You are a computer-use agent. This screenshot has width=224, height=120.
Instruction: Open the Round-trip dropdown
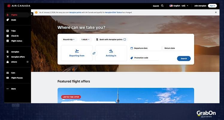coord(69,40)
